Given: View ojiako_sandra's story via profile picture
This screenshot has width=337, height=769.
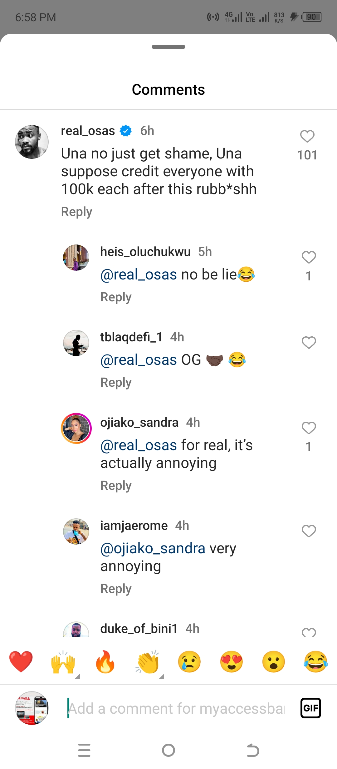Looking at the screenshot, I should 76,428.
